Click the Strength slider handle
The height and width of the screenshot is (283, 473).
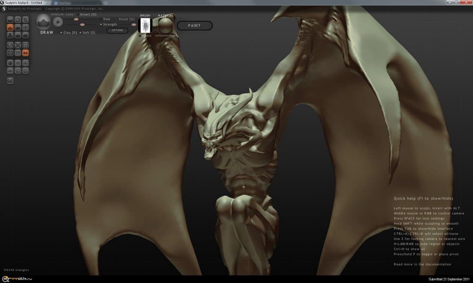[82, 24]
